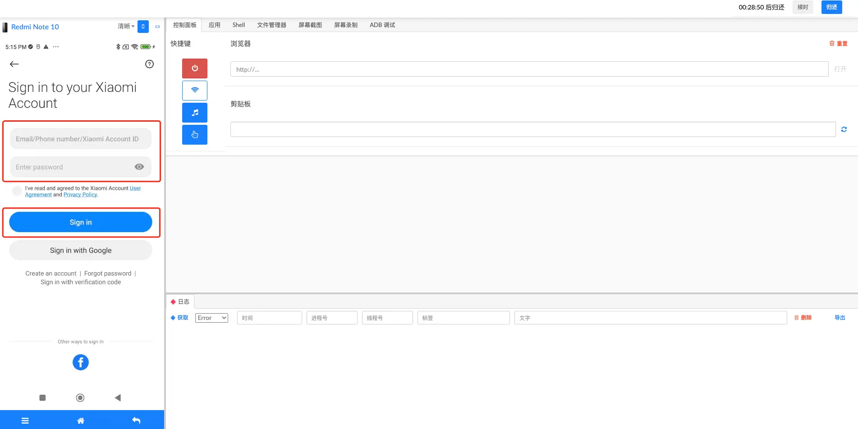Click the music note shortcut button
This screenshot has height=429, width=858.
195,113
